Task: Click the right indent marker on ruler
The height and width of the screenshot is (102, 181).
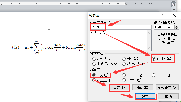Action: [125, 4]
